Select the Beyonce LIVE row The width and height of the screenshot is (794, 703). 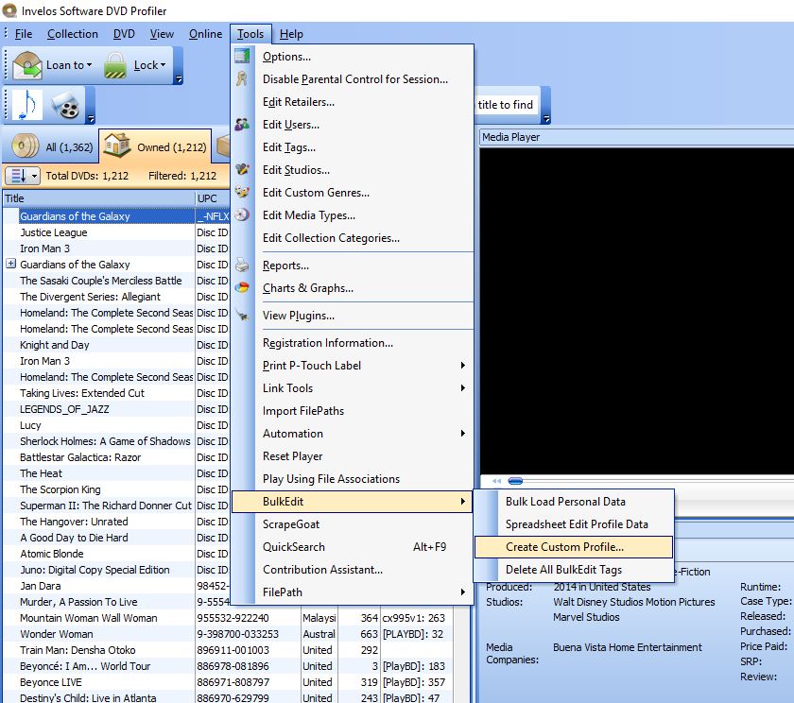point(228,682)
